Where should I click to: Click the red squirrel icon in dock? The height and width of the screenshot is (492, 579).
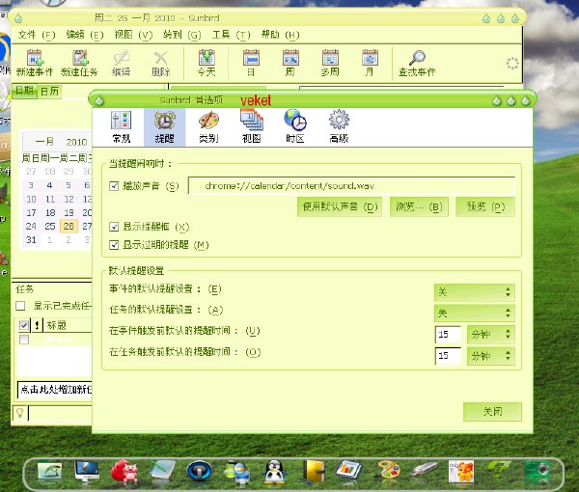point(124,472)
